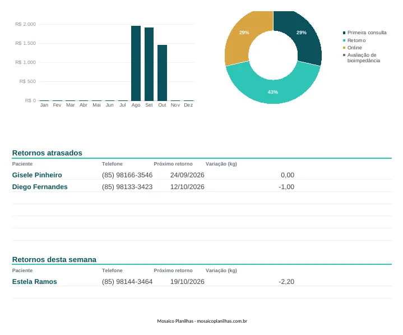Click return date 19/10/2026

pyautogui.click(x=187, y=282)
